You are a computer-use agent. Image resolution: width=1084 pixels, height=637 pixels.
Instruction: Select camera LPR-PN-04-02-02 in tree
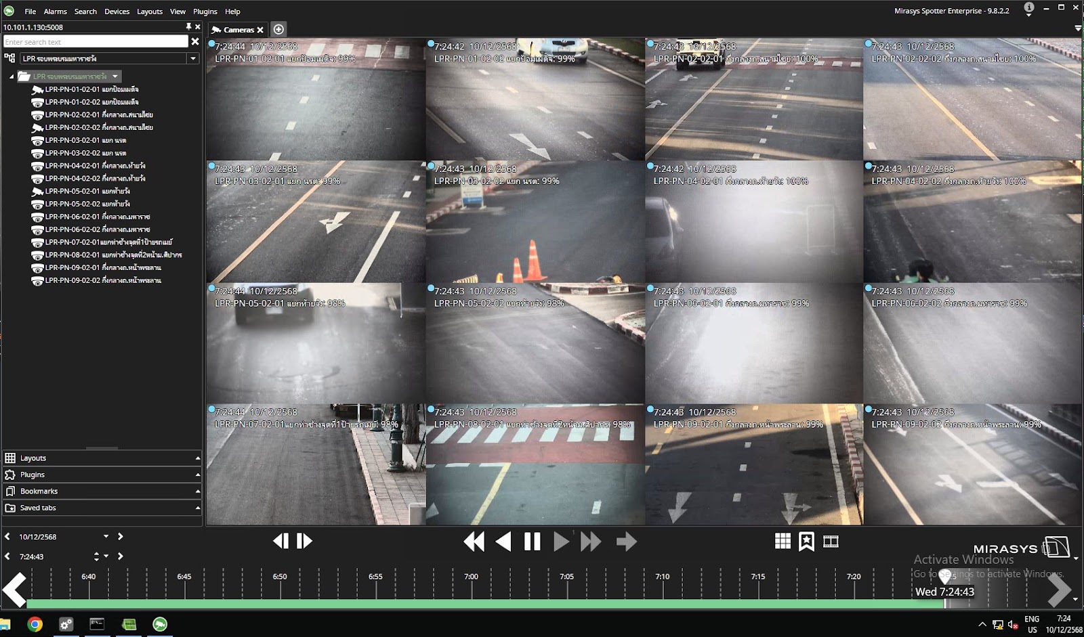88,179
